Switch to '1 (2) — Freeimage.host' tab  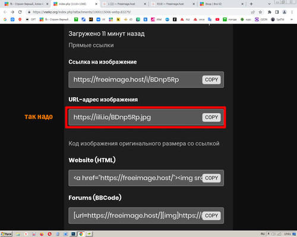click(x=124, y=4)
